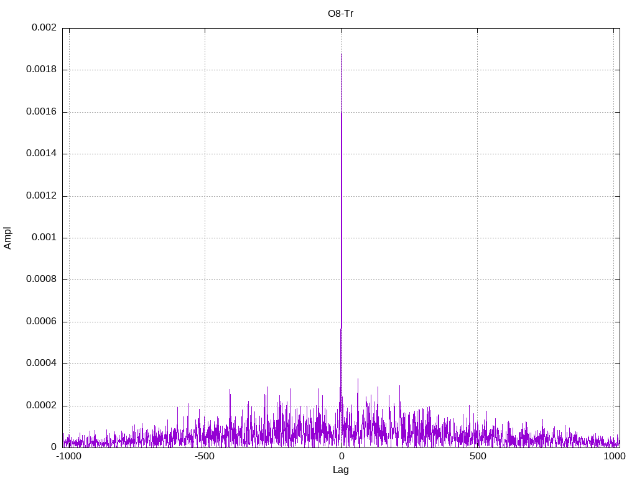Click the 0.0018 amplitude tick label
The image size is (637, 478).
(x=41, y=70)
